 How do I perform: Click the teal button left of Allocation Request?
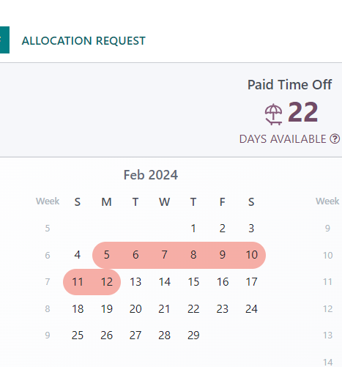[x=4, y=40]
